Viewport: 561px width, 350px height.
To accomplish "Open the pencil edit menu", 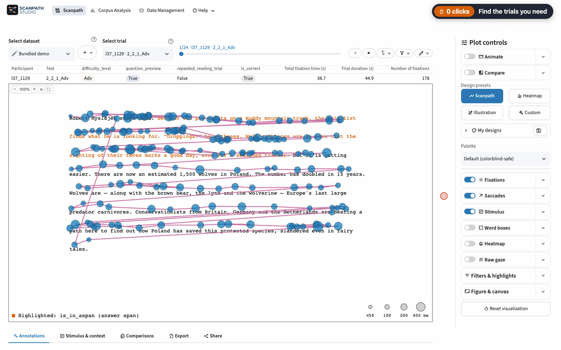I will pos(423,53).
